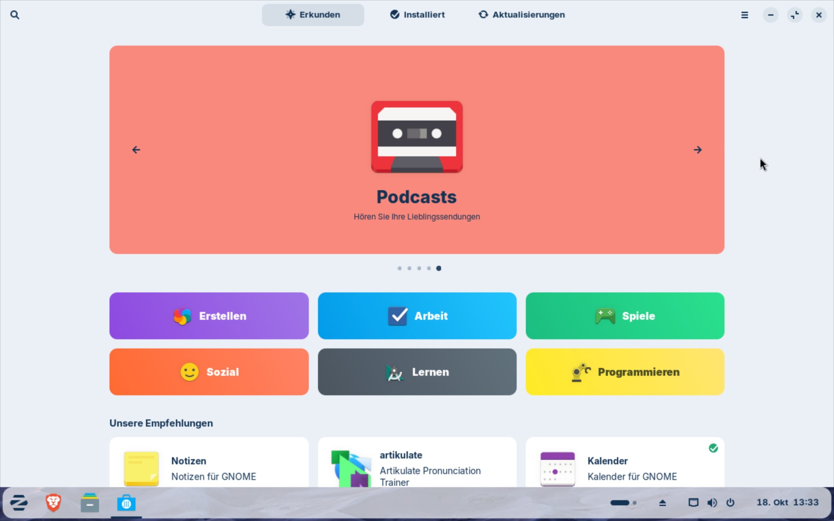This screenshot has height=521, width=834.
Task: Browse the Spiele category
Action: (x=625, y=316)
